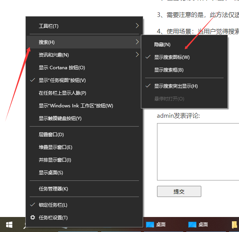Open the second 桌面 taskbar window
This screenshot has width=239, height=232.
pyautogui.click(x=198, y=225)
